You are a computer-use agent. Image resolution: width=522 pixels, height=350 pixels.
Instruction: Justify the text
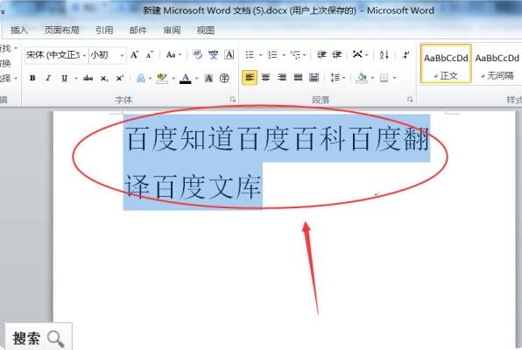click(298, 78)
